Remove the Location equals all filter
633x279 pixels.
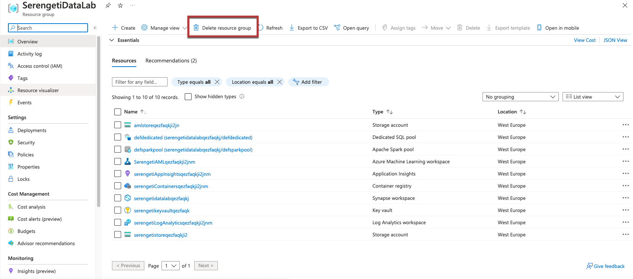pos(280,82)
